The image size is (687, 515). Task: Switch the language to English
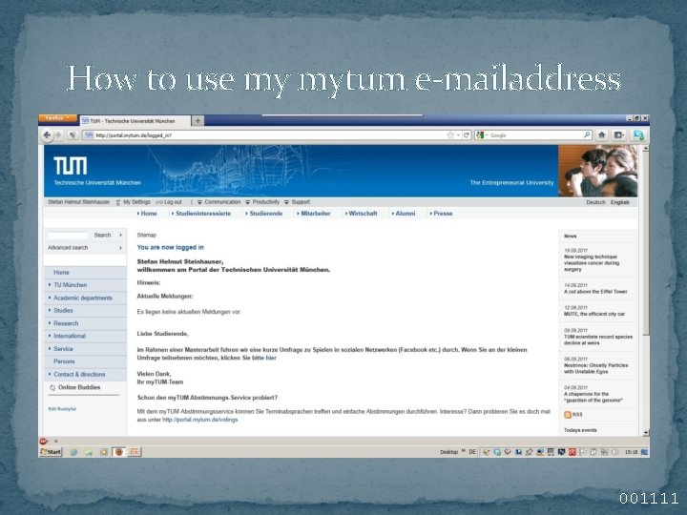(x=619, y=202)
